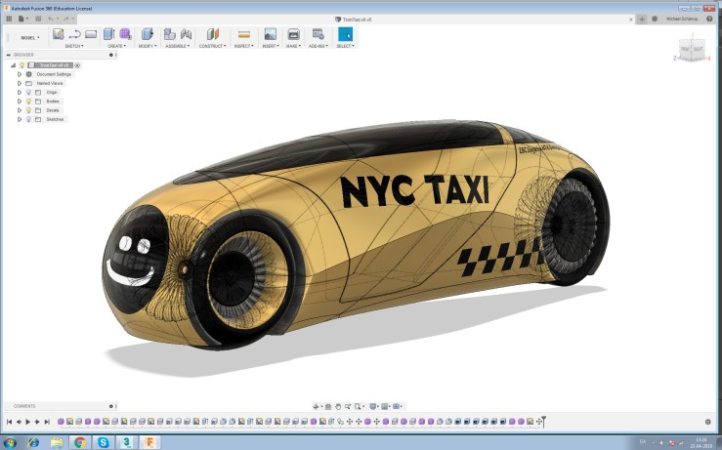Viewport: 722px width, 450px height.
Task: Open the Grid and Snaps icon
Action: tap(385, 406)
